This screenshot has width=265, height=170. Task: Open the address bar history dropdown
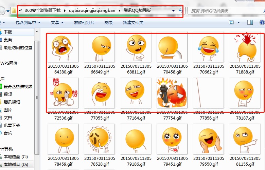[x=173, y=11]
